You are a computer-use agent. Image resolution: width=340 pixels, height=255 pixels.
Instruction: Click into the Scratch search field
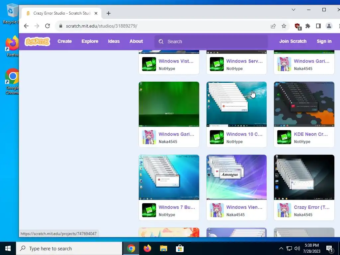(211, 42)
